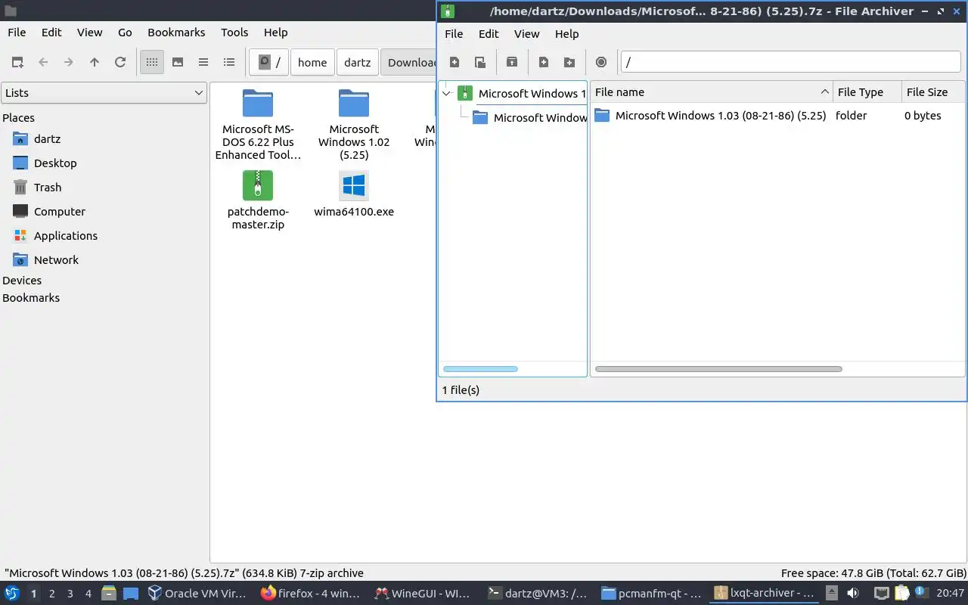Open the file manager Help menu
This screenshot has height=605, width=968.
pos(275,33)
